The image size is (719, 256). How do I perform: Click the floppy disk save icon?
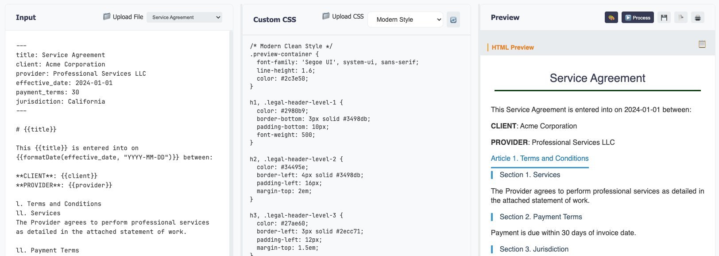(x=664, y=18)
